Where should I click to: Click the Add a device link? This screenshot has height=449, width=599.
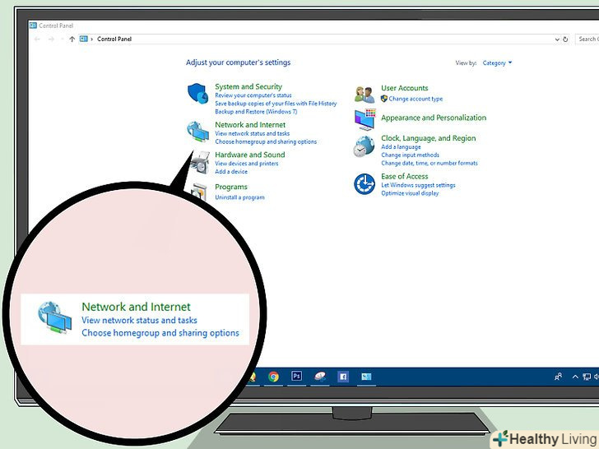(x=231, y=171)
